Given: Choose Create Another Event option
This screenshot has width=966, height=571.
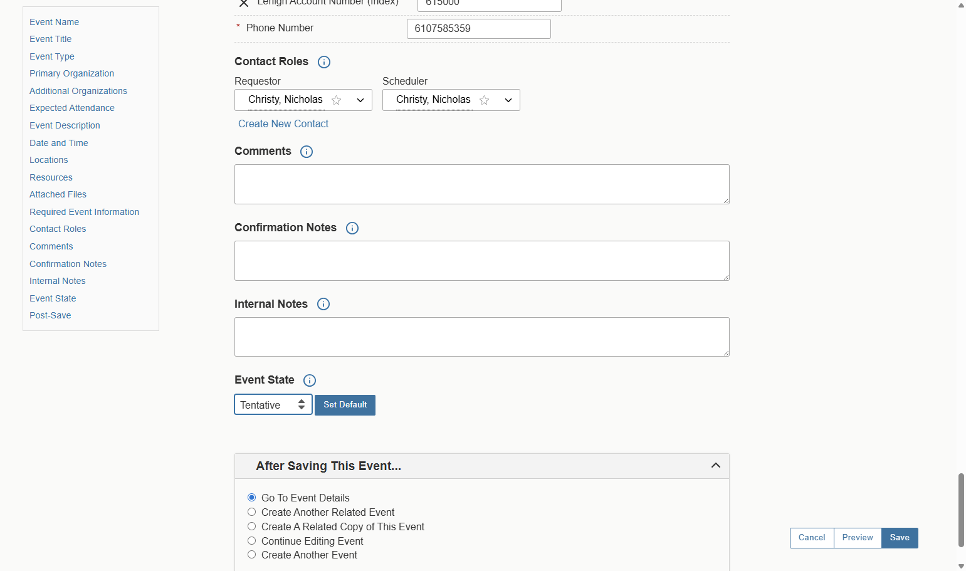Looking at the screenshot, I should (x=251, y=555).
